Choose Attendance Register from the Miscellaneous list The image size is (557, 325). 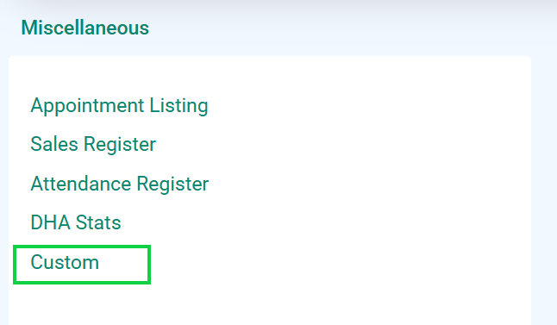119,184
